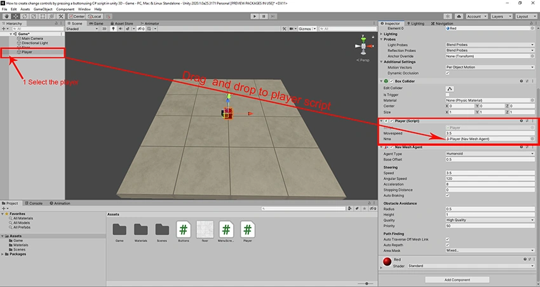Click the Edit Collider icon button

449,88
